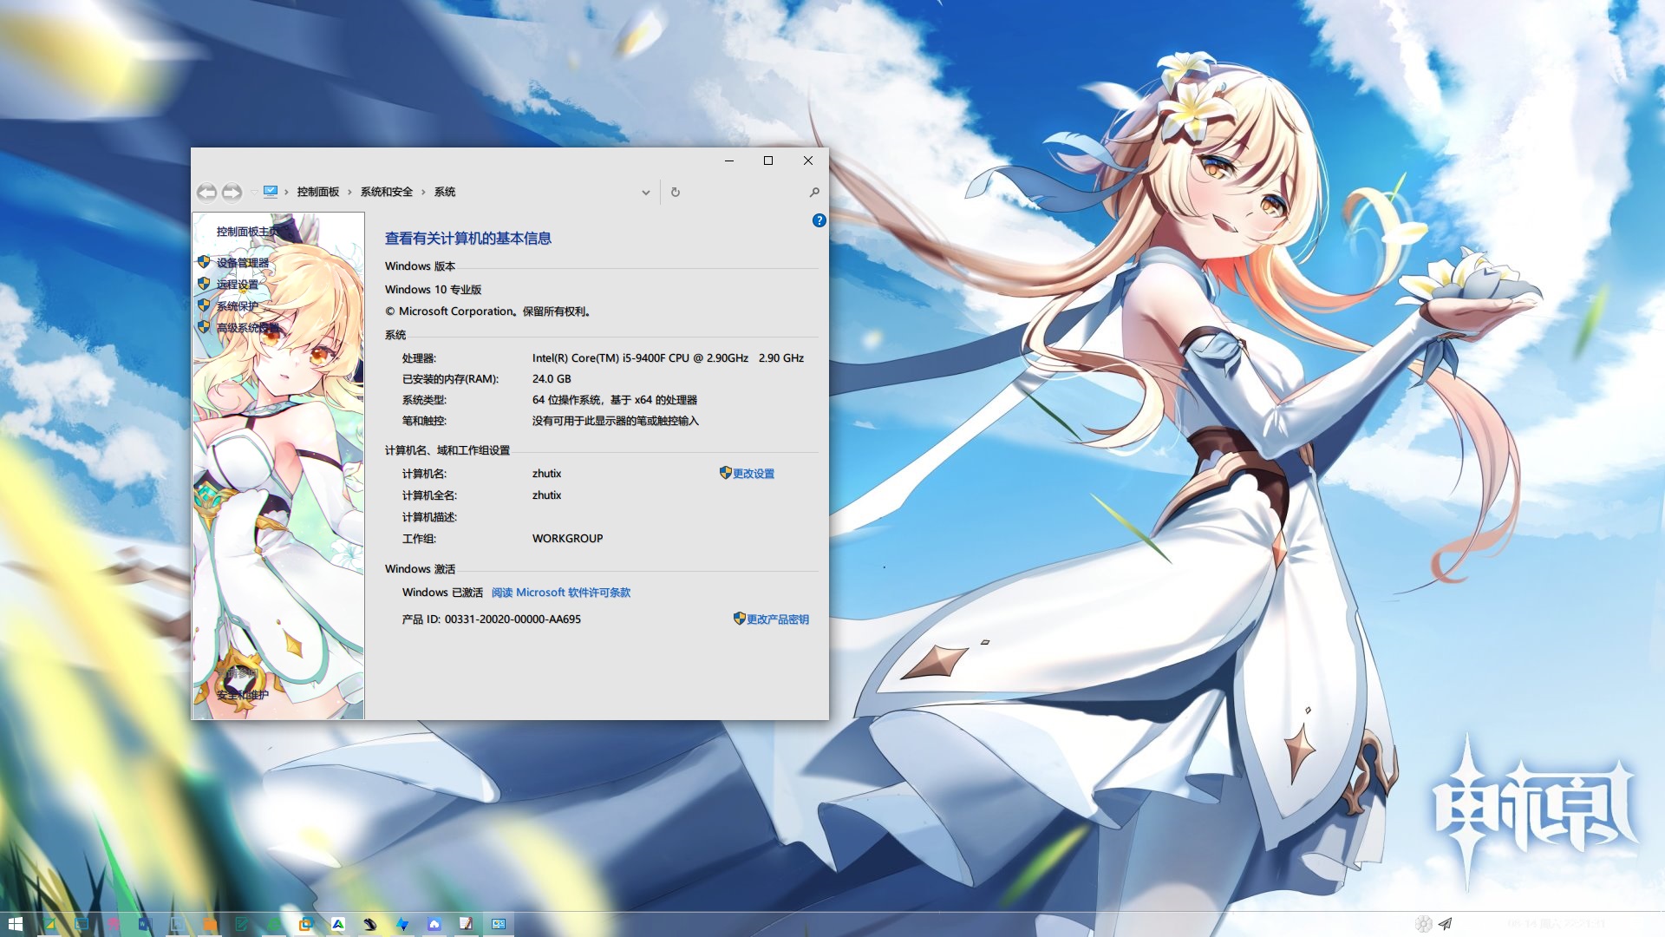Open the search box magnifier icon

pos(814,192)
